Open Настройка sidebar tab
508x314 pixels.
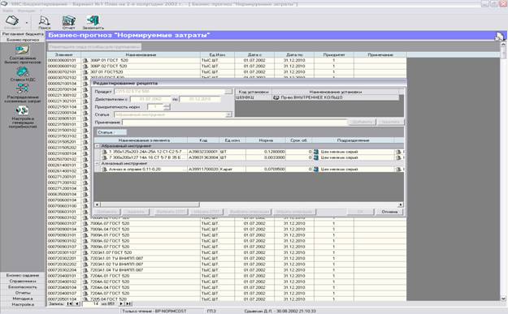[x=23, y=304]
